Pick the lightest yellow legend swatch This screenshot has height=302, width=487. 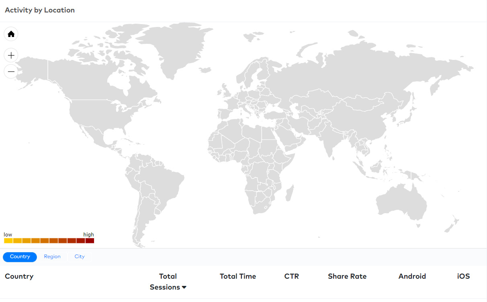pyautogui.click(x=8, y=240)
